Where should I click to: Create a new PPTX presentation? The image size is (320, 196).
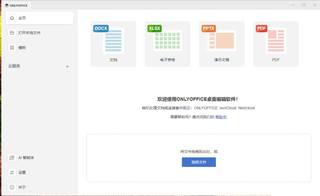coord(222,44)
